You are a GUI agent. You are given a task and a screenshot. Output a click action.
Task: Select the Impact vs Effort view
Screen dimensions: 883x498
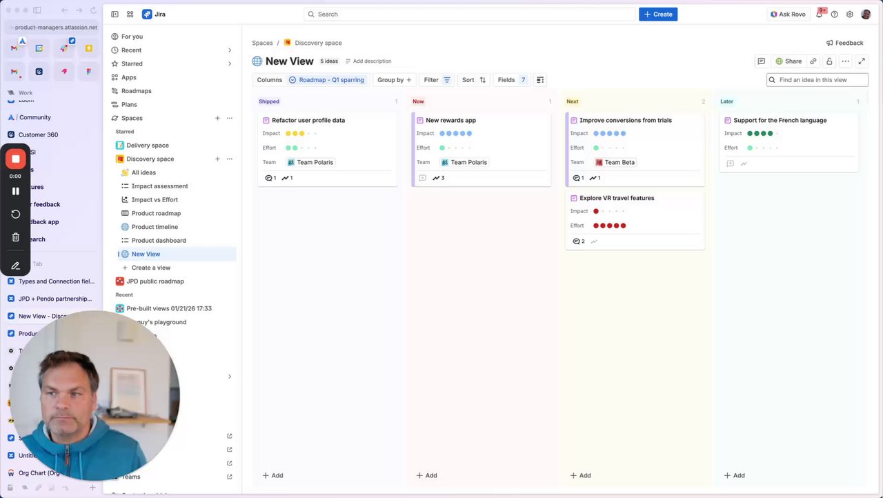tap(155, 200)
